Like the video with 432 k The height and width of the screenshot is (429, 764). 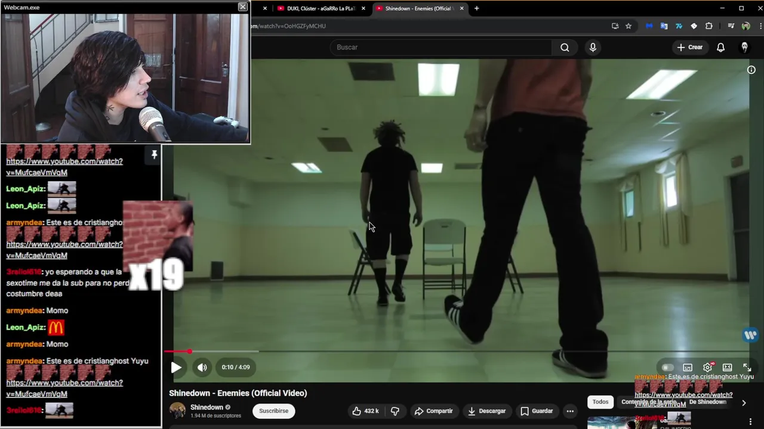click(x=365, y=411)
